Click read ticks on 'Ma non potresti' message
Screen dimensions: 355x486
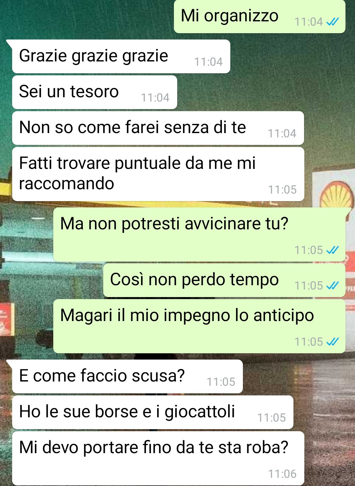pyautogui.click(x=333, y=250)
